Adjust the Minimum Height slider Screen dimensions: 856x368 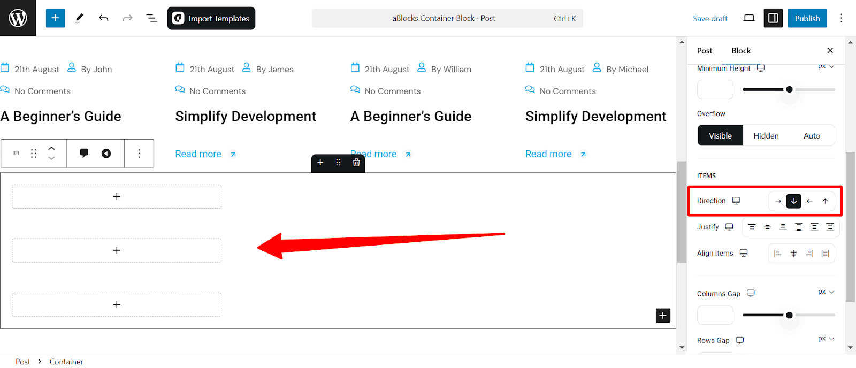789,89
